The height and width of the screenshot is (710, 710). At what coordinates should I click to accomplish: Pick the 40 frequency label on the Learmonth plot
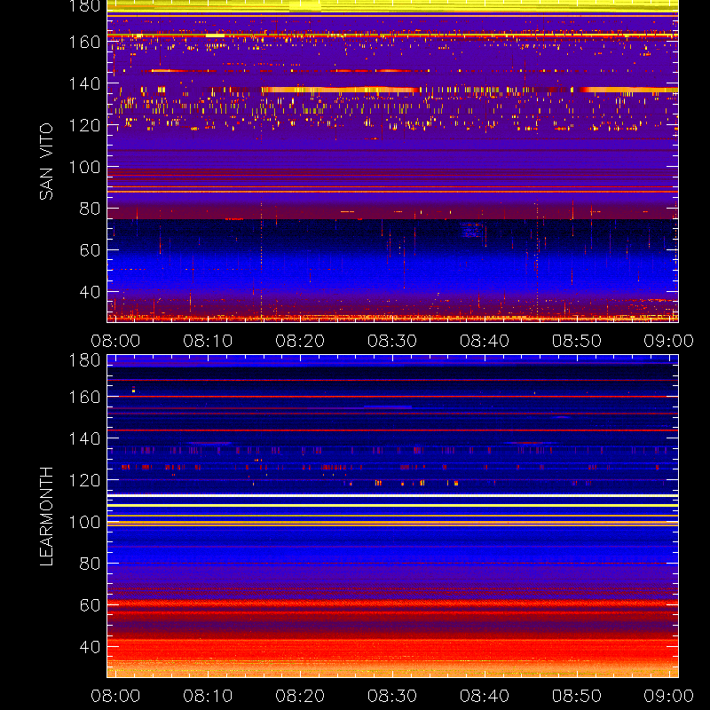click(x=90, y=647)
